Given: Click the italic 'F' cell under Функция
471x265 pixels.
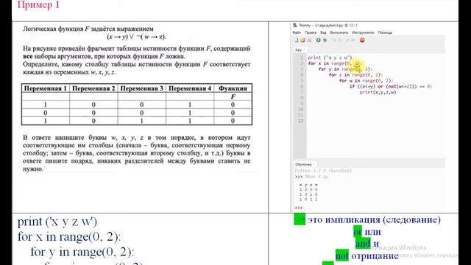Looking at the screenshot, I should point(233,96).
